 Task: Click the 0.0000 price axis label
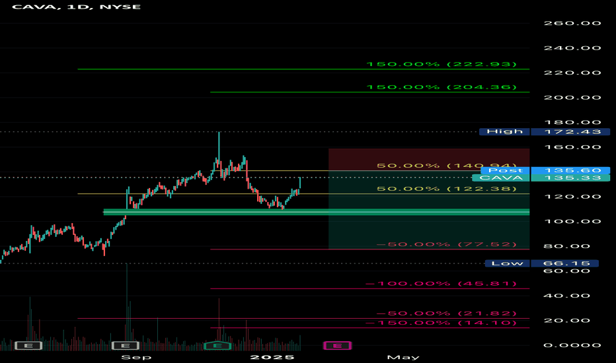point(572,345)
